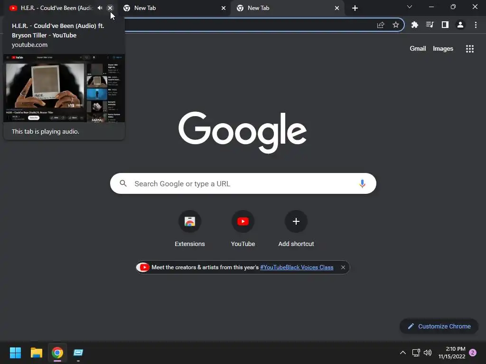486x364 pixels.
Task: Click the 'This tab is playing audio' text
Action: [46, 132]
